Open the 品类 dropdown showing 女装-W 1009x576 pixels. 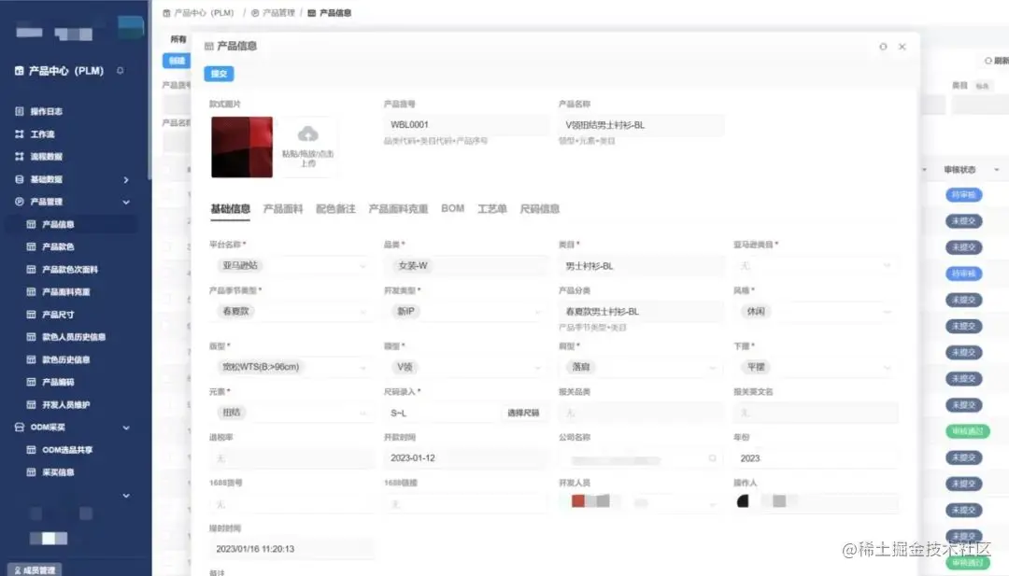point(467,265)
